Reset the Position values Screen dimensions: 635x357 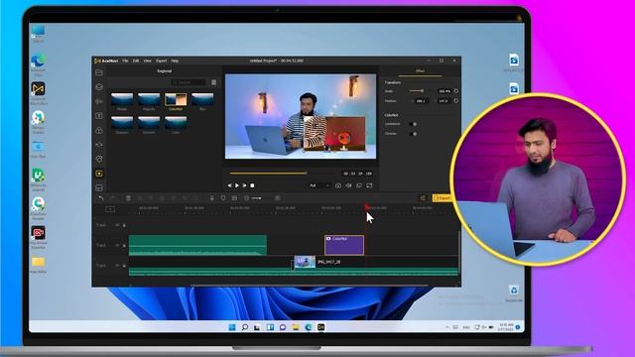pos(456,101)
